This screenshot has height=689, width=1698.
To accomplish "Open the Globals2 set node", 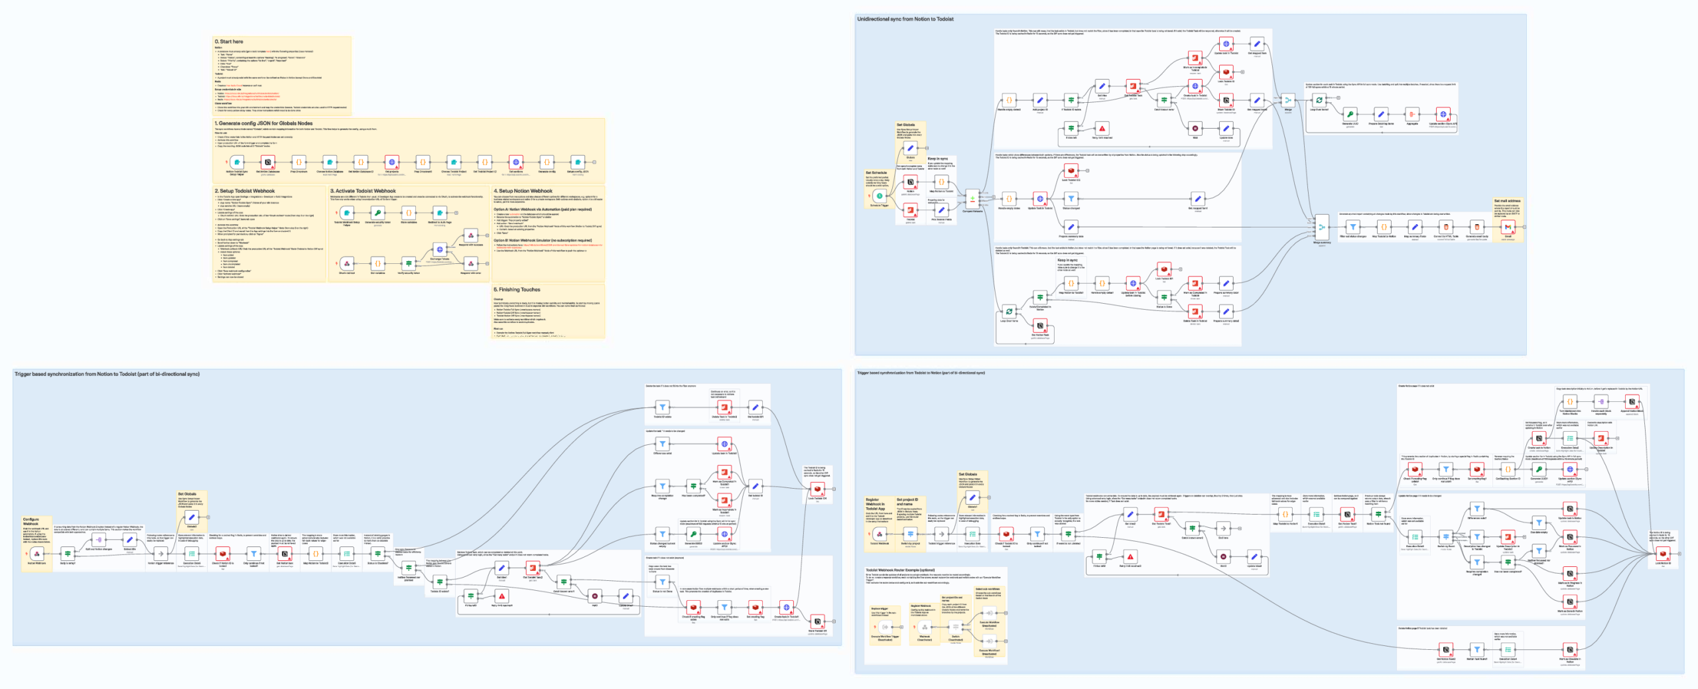I will 192,517.
